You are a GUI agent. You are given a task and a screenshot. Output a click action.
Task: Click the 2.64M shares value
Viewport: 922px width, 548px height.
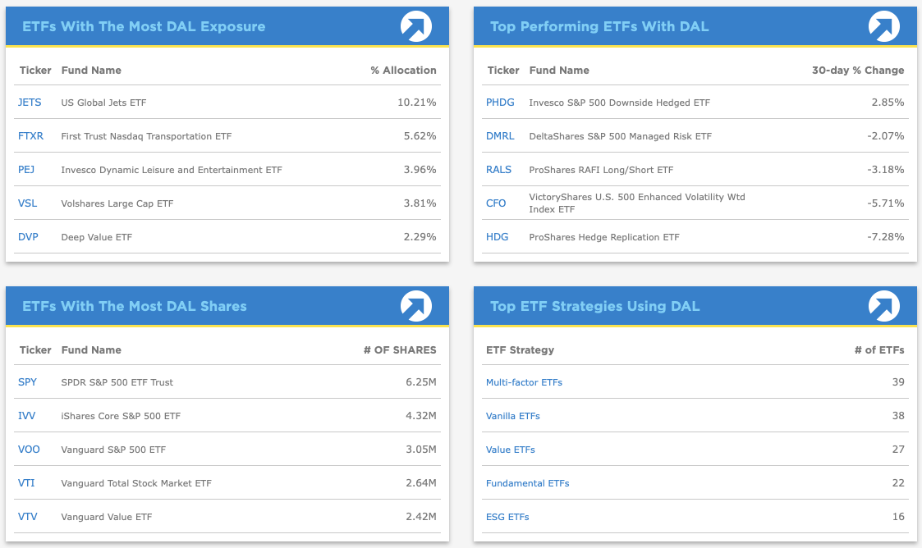pos(421,483)
